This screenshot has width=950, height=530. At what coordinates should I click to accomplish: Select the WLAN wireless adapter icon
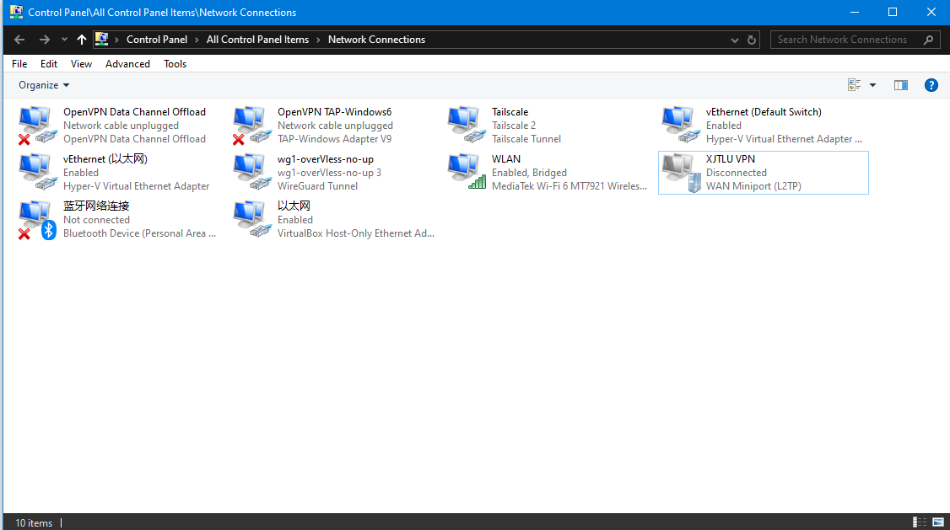click(x=467, y=173)
